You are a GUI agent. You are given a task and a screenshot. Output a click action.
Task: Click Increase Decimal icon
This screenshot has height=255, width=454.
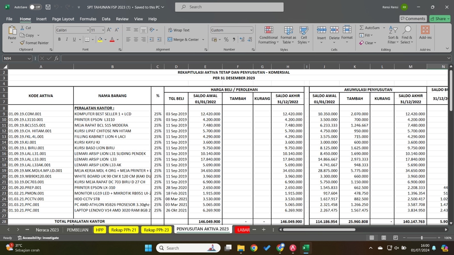tap(242, 39)
